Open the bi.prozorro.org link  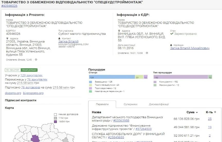33,93
